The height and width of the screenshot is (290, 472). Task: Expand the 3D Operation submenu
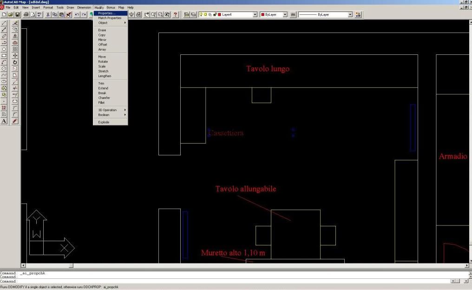(x=111, y=110)
